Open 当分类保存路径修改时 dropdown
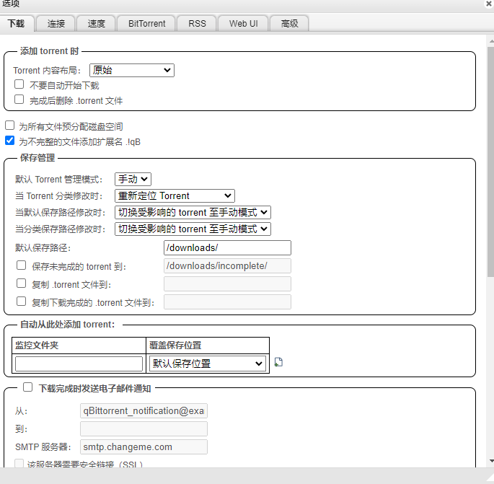Viewport: 494px width, 484px height. [x=193, y=229]
